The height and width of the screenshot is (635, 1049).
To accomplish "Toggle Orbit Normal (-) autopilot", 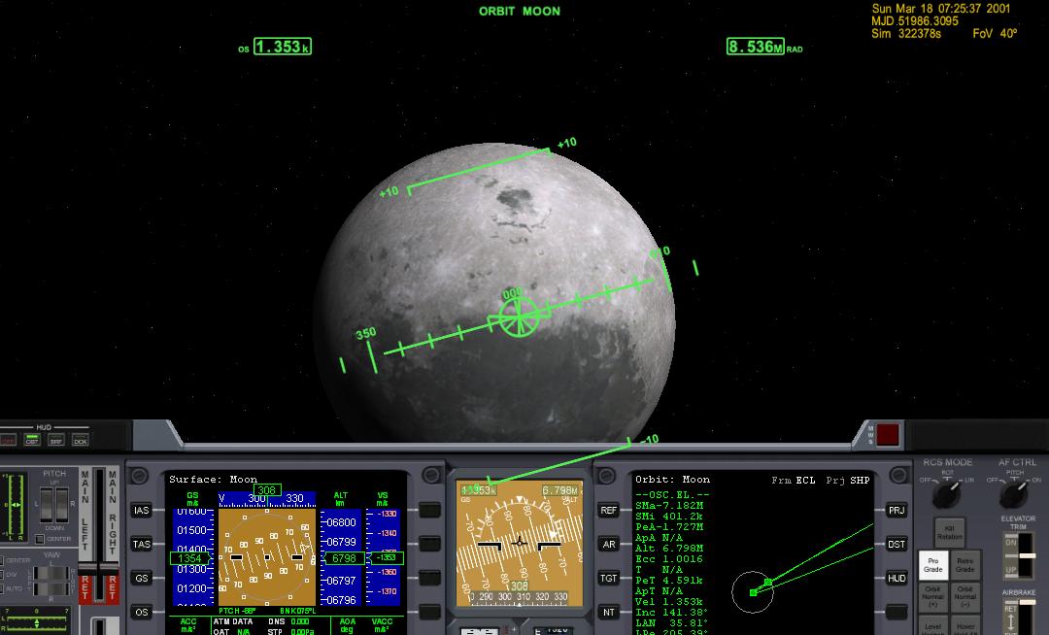I will click(964, 596).
